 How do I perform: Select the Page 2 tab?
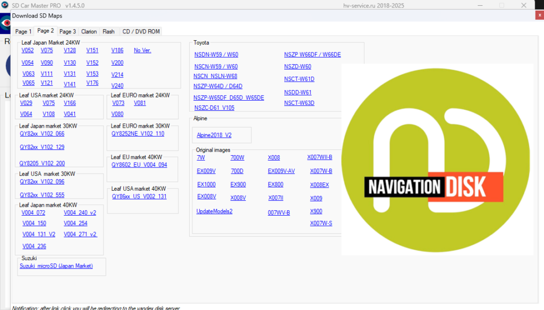46,31
